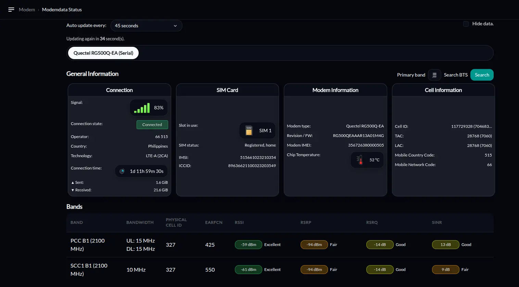The height and width of the screenshot is (287, 519).
Task: Open the Primary band list icon
Action: tap(434, 75)
